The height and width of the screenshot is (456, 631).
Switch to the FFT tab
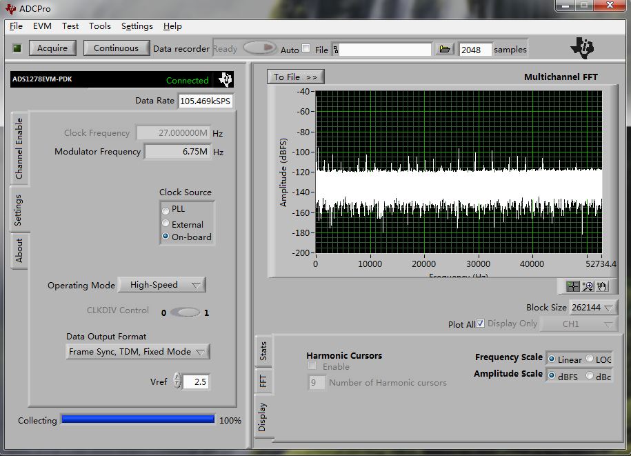(x=263, y=381)
